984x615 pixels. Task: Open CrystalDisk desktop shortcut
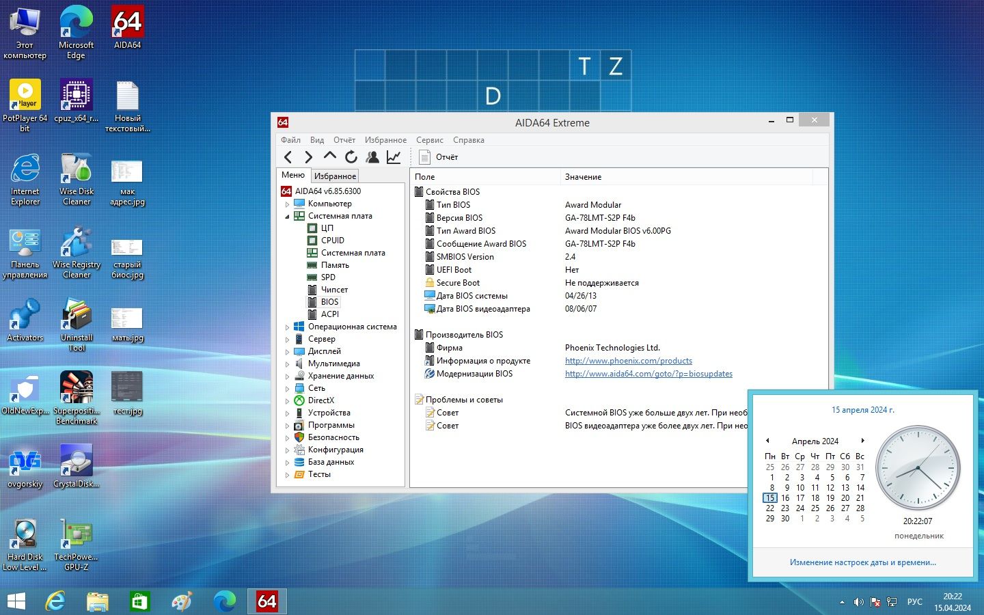[x=77, y=466]
